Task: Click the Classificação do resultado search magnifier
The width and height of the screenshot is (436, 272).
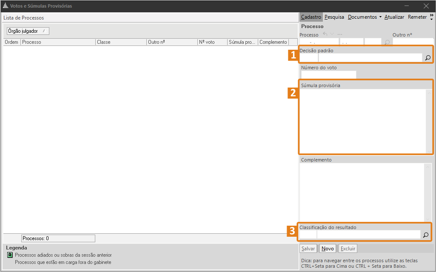Action: [x=426, y=235]
